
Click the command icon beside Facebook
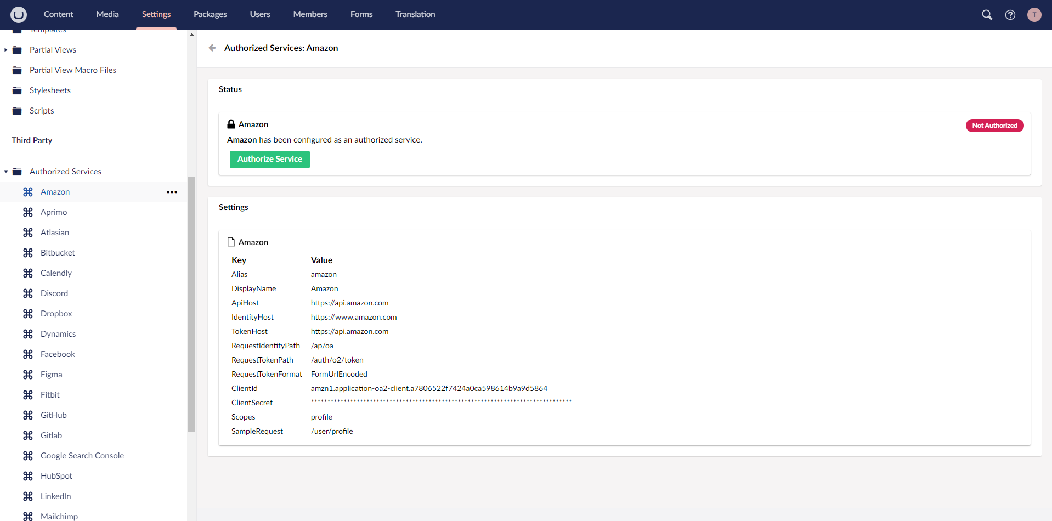point(28,354)
